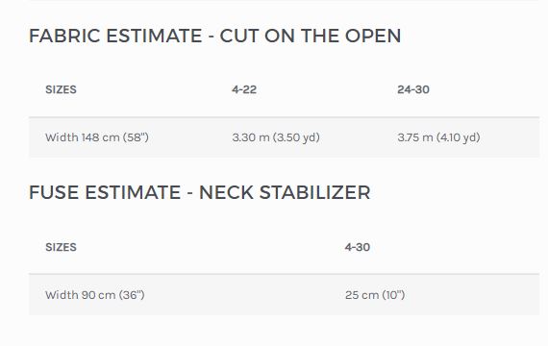
Task: Click the Fuse Estimate - Neck Stabilizer heading
Action: click(200, 192)
